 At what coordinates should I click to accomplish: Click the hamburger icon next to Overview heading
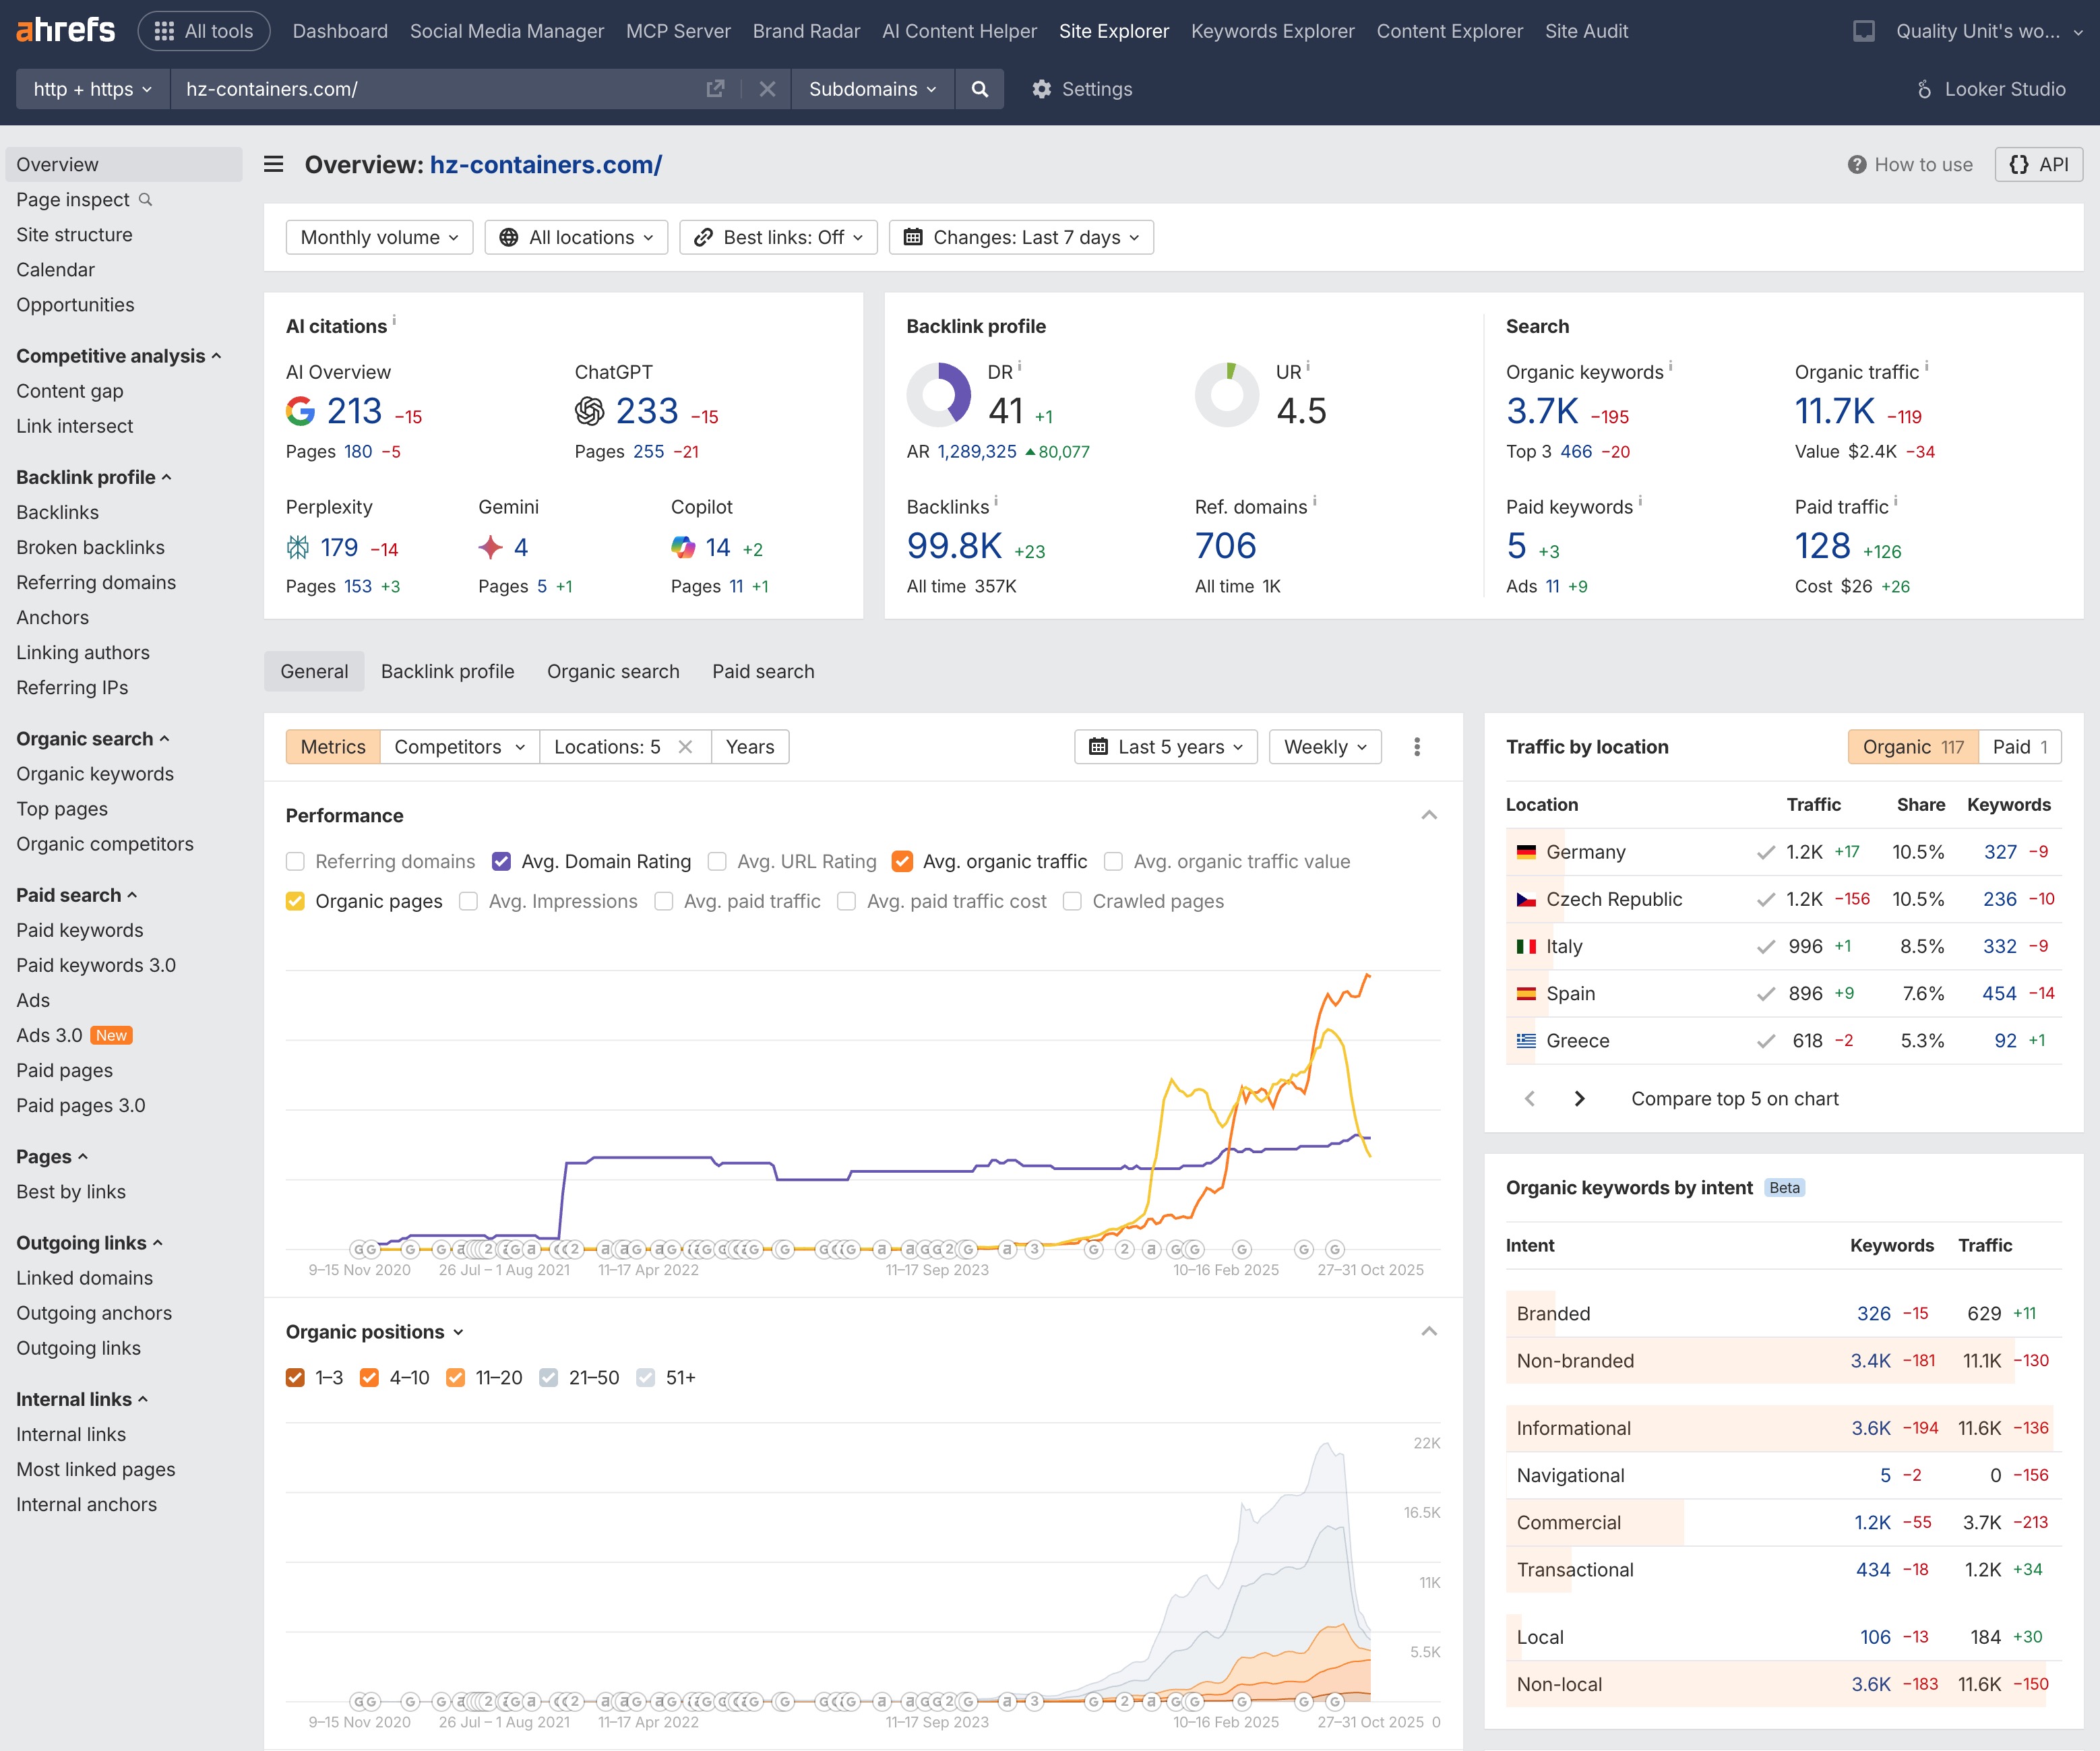click(272, 164)
